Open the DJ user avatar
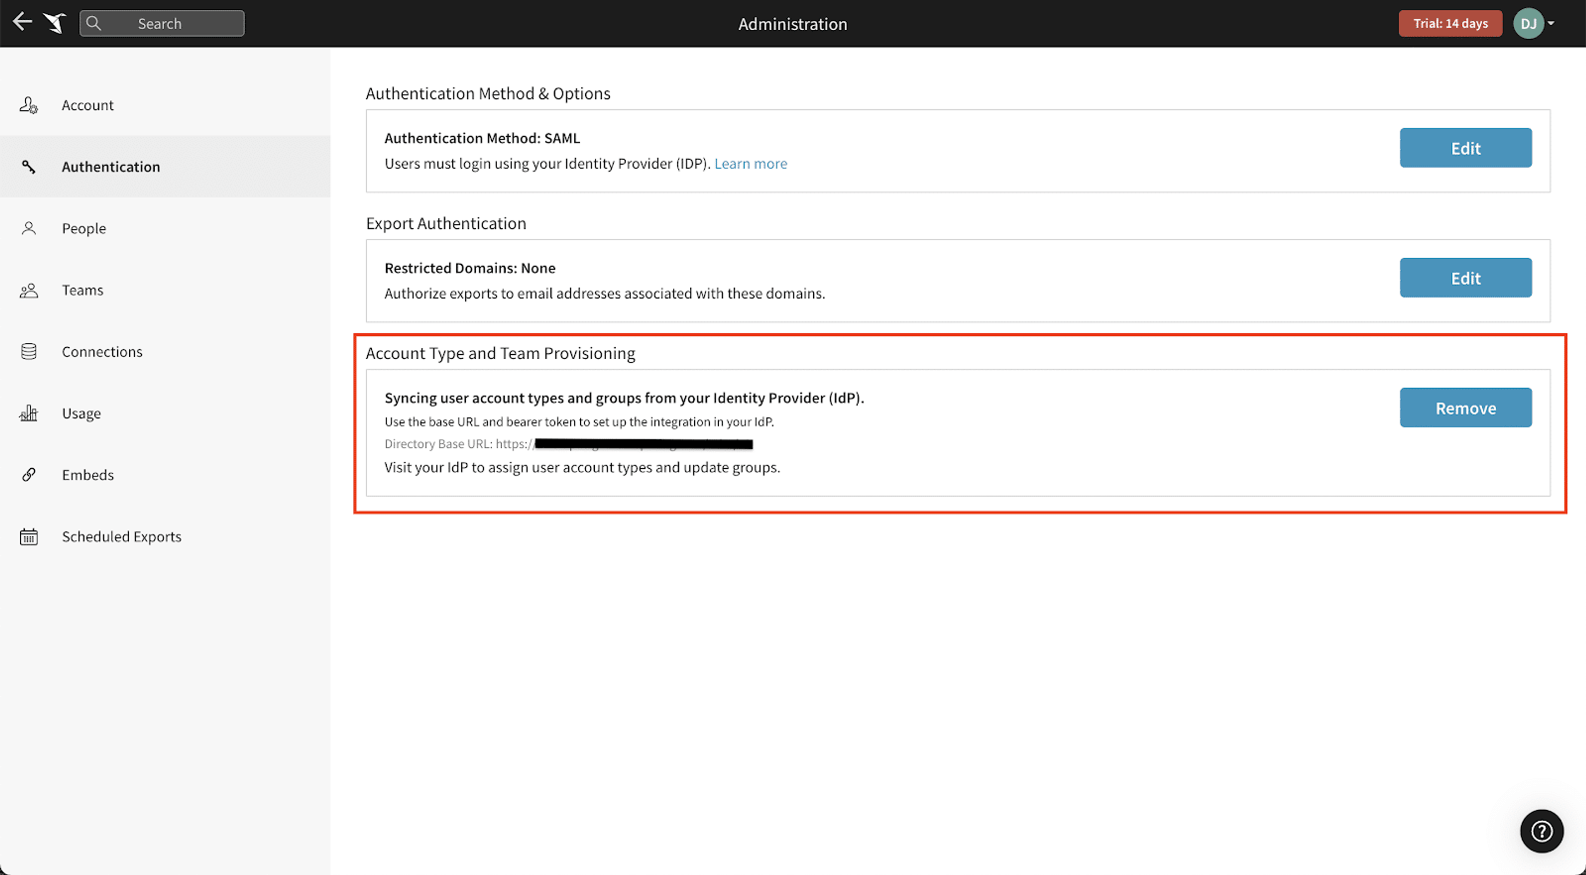The height and width of the screenshot is (875, 1586). (1528, 24)
